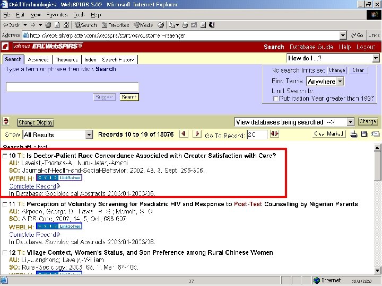The height and width of the screenshot is (286, 382).
Task: Click the Home toolbar icon
Action: 66,25
